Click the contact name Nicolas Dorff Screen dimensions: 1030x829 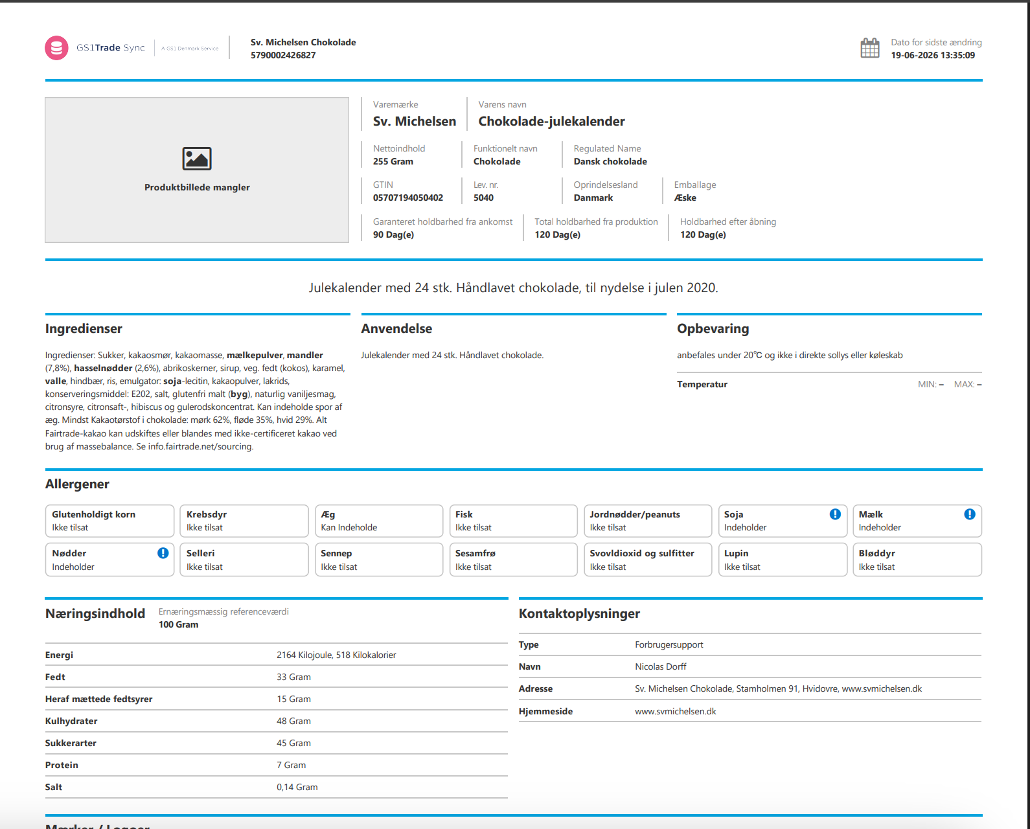click(x=660, y=666)
